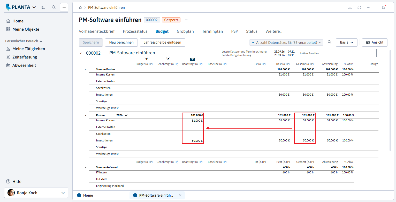Open the Ansicht view settings

pyautogui.click(x=375, y=43)
